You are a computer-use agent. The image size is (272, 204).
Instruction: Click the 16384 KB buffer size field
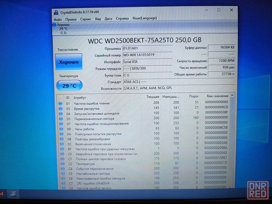pyautogui.click(x=221, y=47)
